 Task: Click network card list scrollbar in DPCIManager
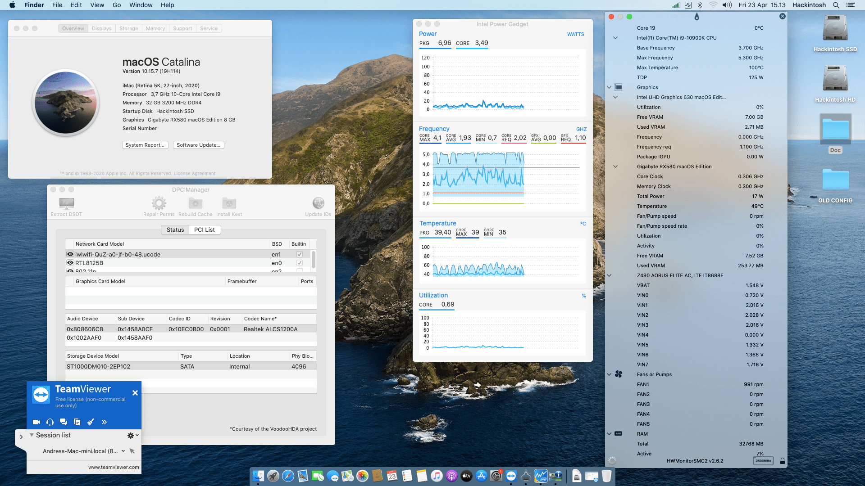pos(314,259)
